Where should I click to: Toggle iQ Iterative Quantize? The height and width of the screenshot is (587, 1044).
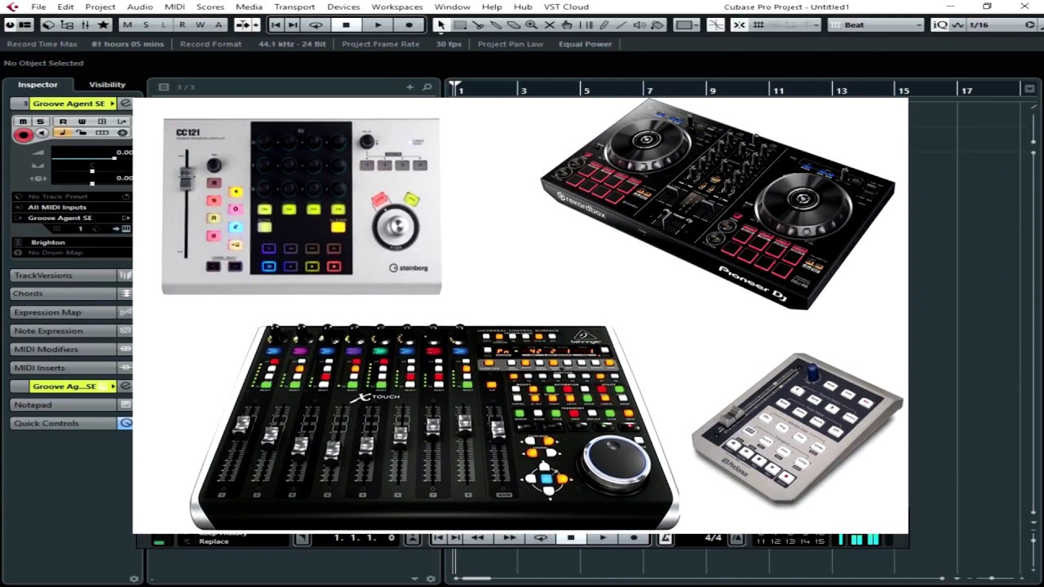[x=940, y=25]
